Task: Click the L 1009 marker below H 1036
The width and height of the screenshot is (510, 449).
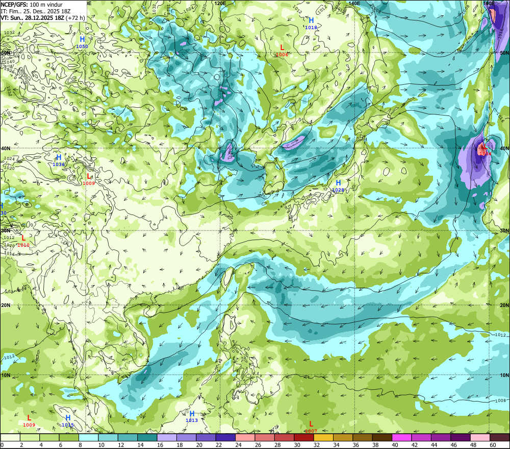Action: [x=89, y=179]
